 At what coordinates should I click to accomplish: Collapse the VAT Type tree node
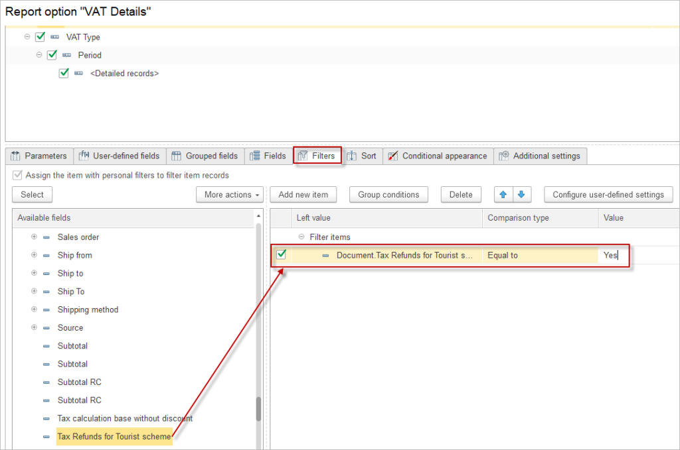27,36
